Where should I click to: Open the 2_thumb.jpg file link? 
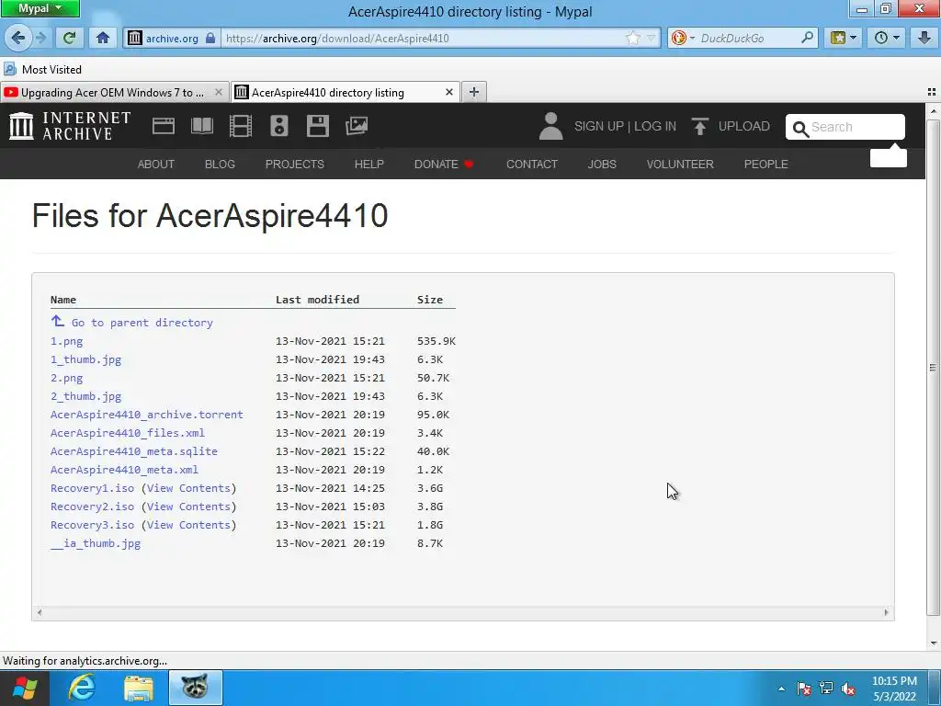[x=85, y=396]
